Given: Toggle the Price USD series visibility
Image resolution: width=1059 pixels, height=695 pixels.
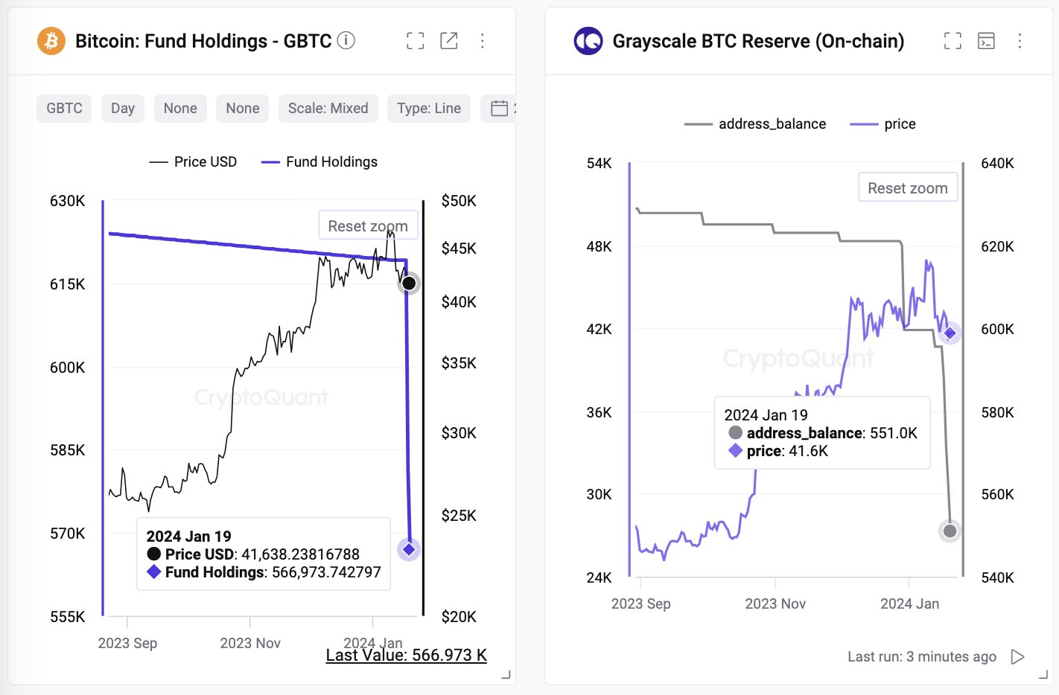Looking at the screenshot, I should (x=193, y=161).
